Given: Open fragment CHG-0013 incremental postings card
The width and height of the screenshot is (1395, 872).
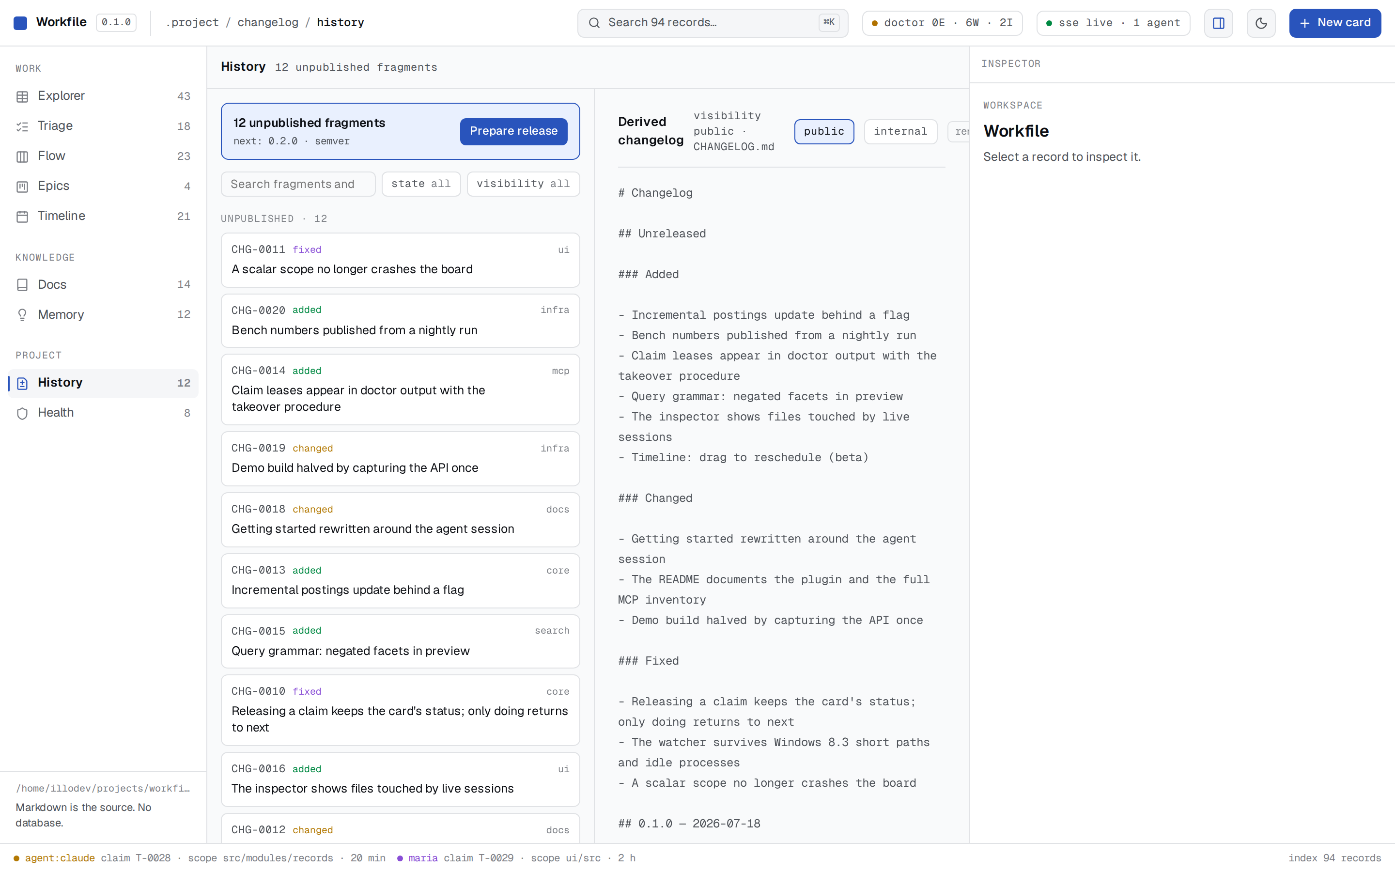Looking at the screenshot, I should [400, 581].
